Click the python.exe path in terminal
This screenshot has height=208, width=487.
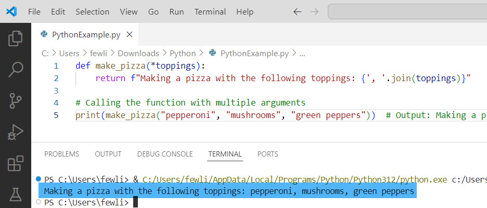(294, 179)
